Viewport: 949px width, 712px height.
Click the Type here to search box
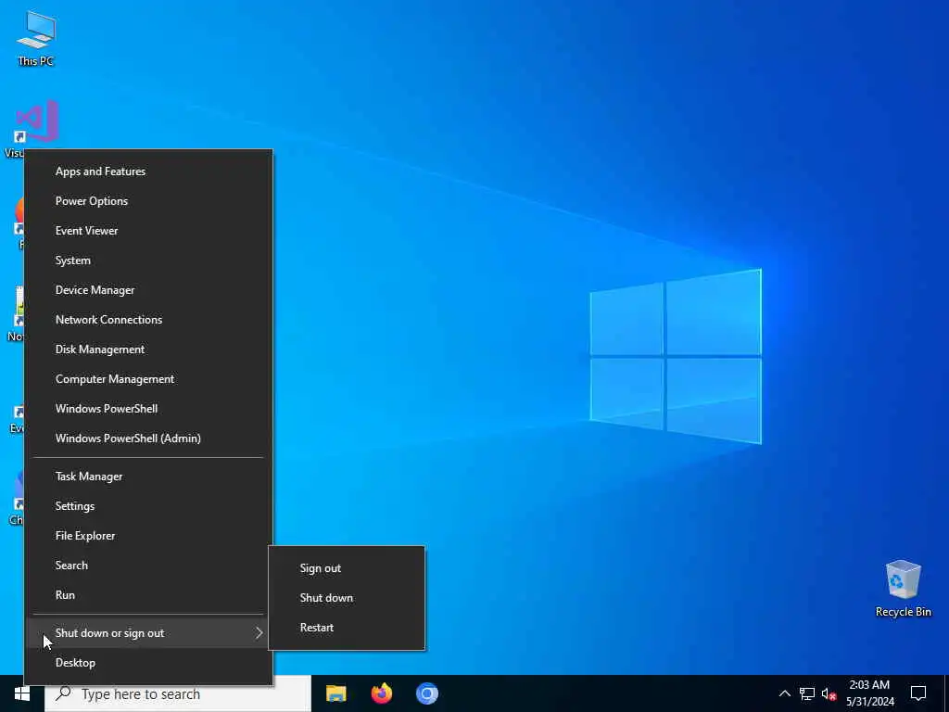(178, 693)
